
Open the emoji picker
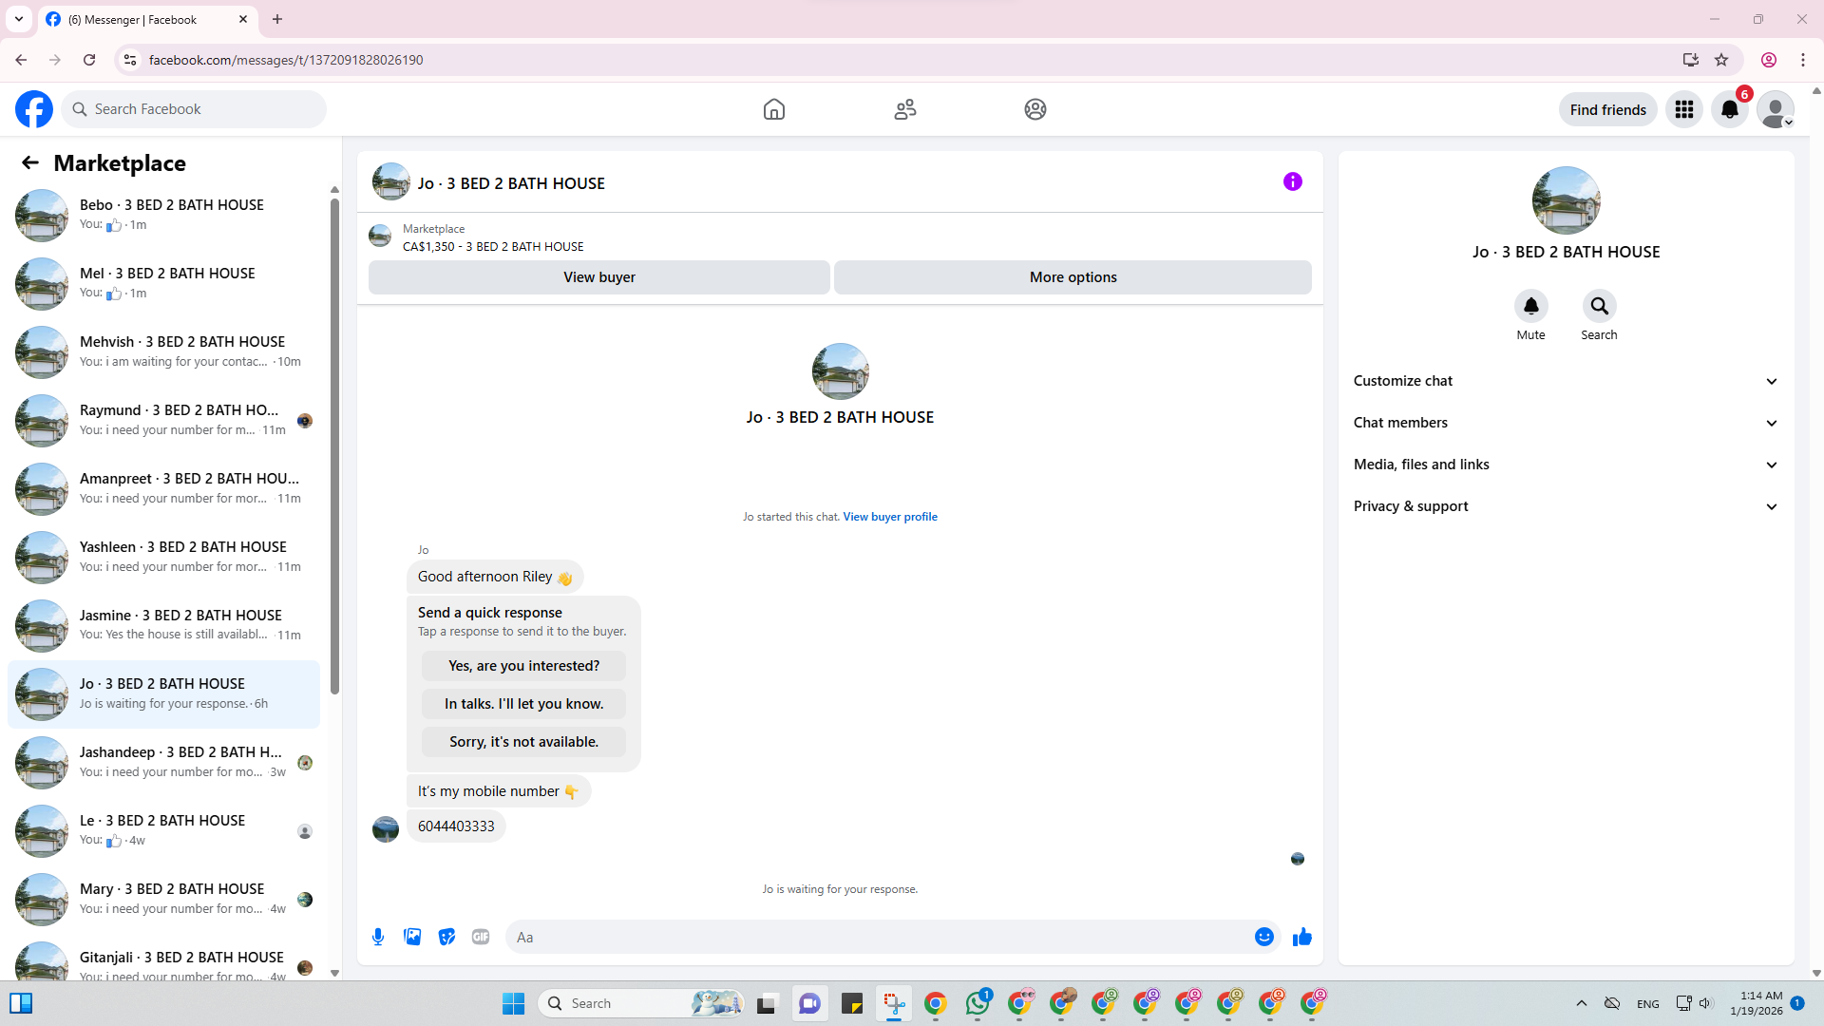click(x=1264, y=937)
